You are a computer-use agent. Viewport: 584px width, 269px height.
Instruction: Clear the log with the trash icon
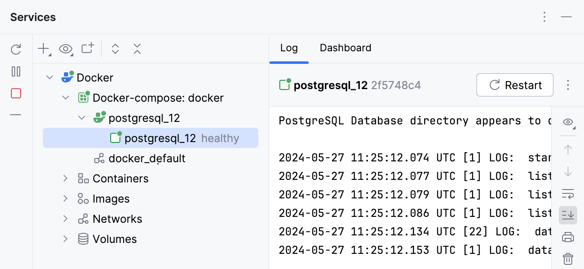pyautogui.click(x=568, y=258)
